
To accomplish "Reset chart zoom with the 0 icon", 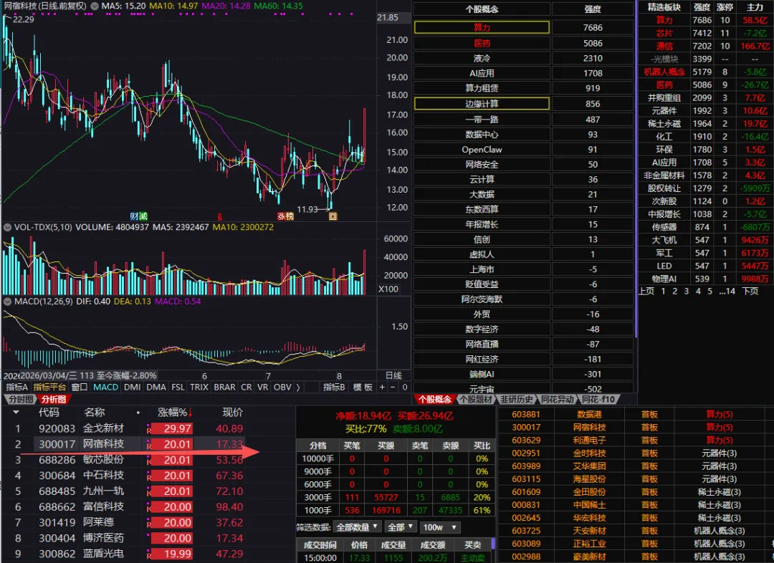I will [x=405, y=388].
